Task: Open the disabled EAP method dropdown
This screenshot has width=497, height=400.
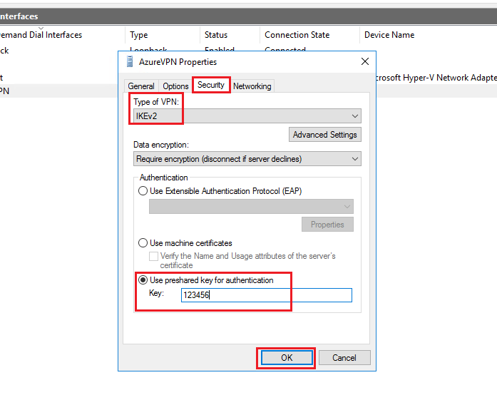Action: coord(251,206)
